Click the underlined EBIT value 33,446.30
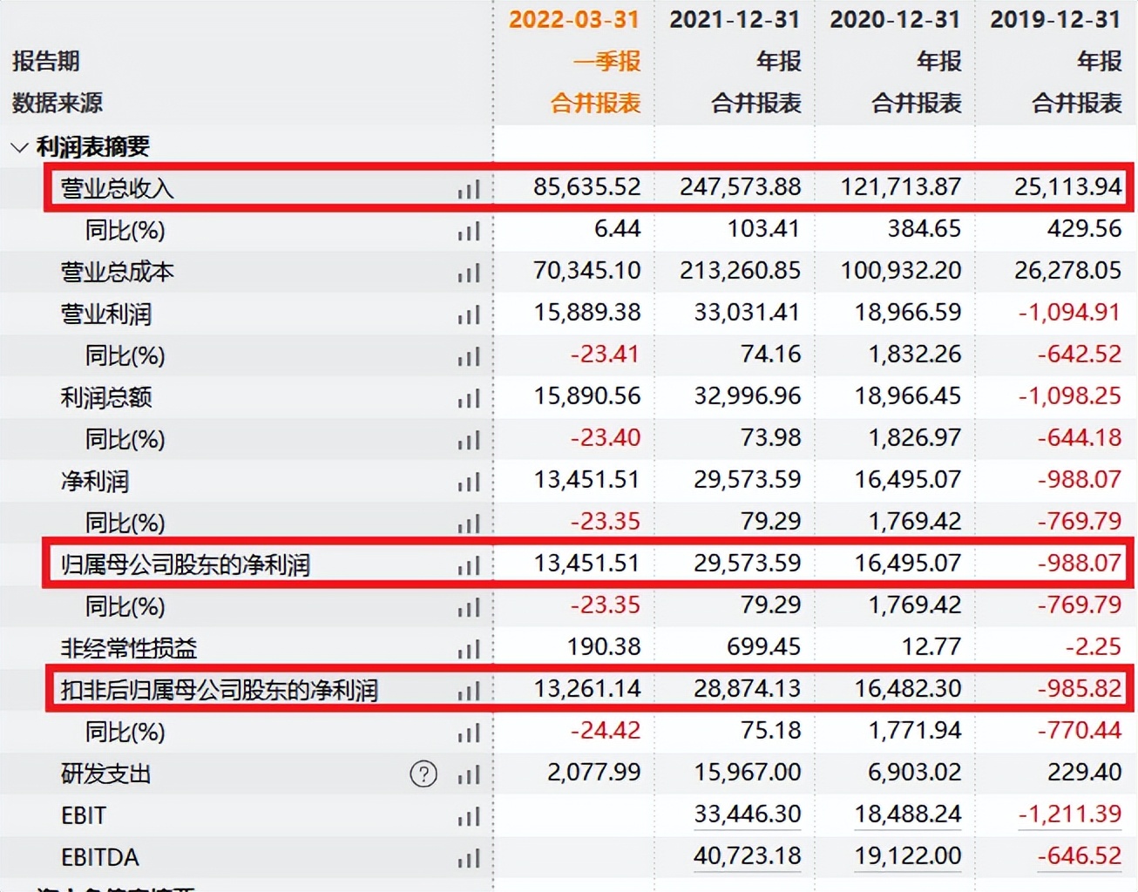1138x892 pixels. (x=748, y=814)
